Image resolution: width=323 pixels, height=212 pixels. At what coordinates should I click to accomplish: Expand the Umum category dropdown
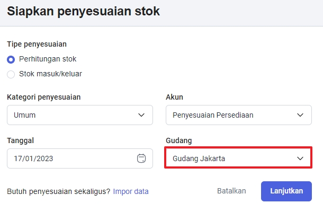(x=80, y=115)
